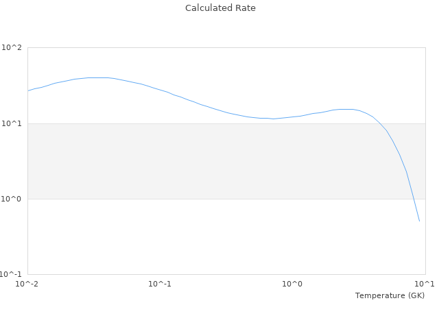Screen dimensions: 439x329
Task: Click the empty white area below the gray band
Action: [206, 236]
